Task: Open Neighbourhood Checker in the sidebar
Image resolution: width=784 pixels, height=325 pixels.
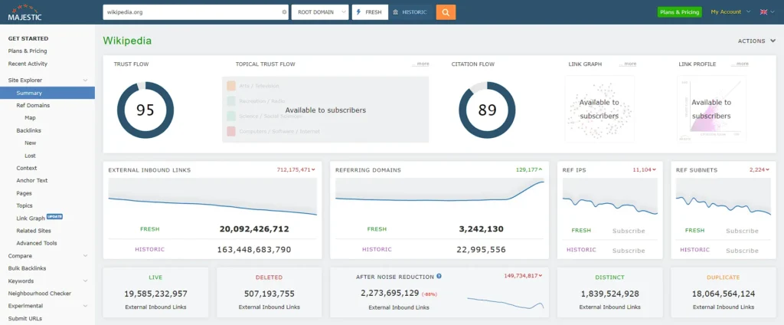Action: [40, 294]
